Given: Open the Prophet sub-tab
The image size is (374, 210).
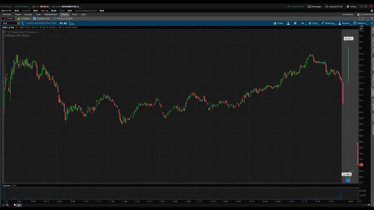Looking at the screenshot, I should pos(23,18).
